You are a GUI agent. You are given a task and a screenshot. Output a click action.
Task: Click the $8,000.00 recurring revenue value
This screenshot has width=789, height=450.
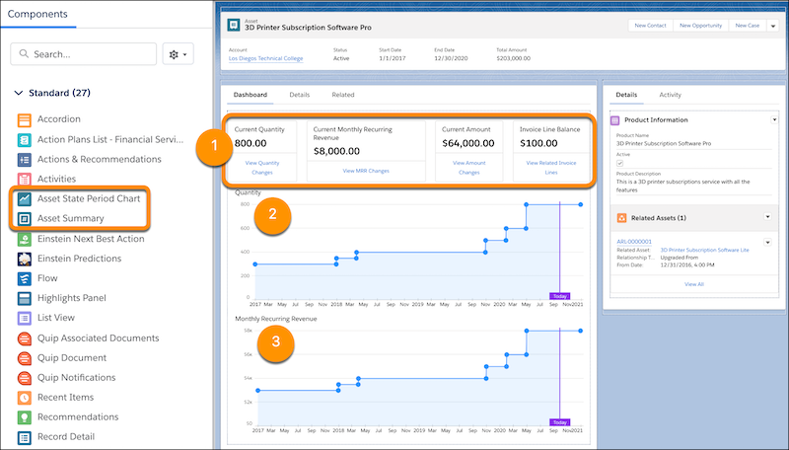tap(336, 152)
